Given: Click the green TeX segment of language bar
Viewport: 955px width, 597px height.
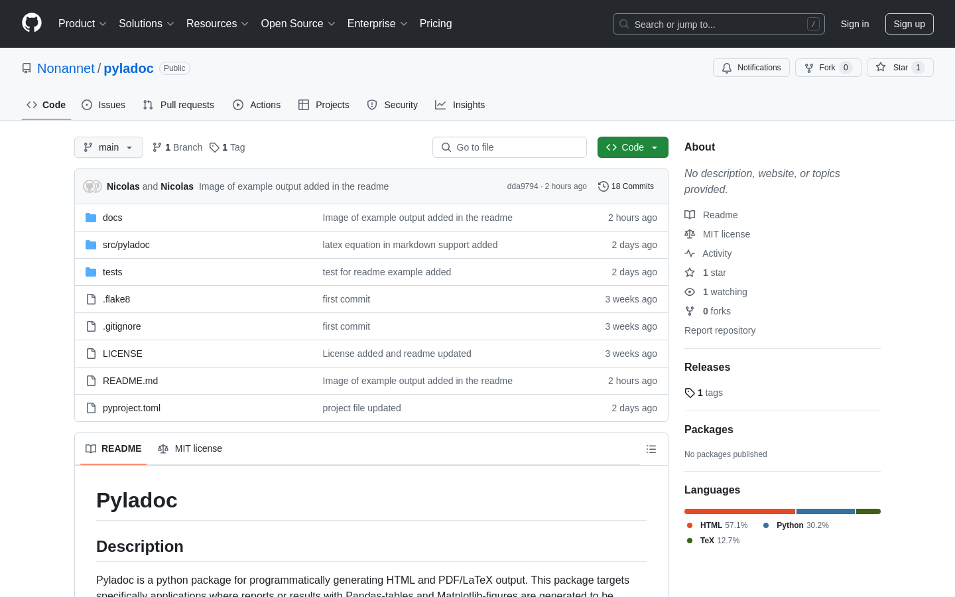Looking at the screenshot, I should pos(868,511).
